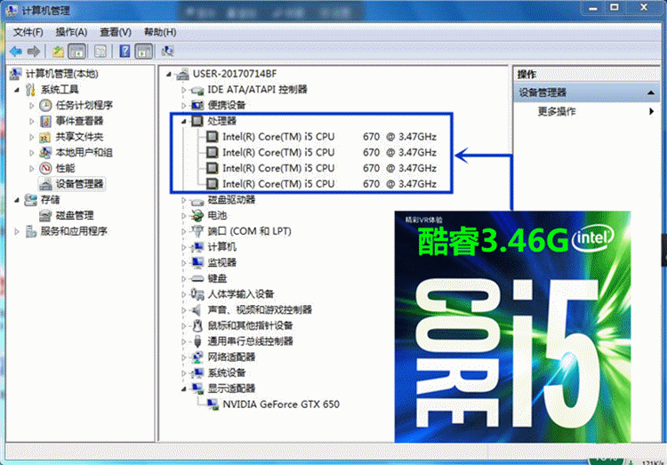Expand the 服务和应用程序 tree node
Viewport: 667px width, 465px height.
pos(19,231)
